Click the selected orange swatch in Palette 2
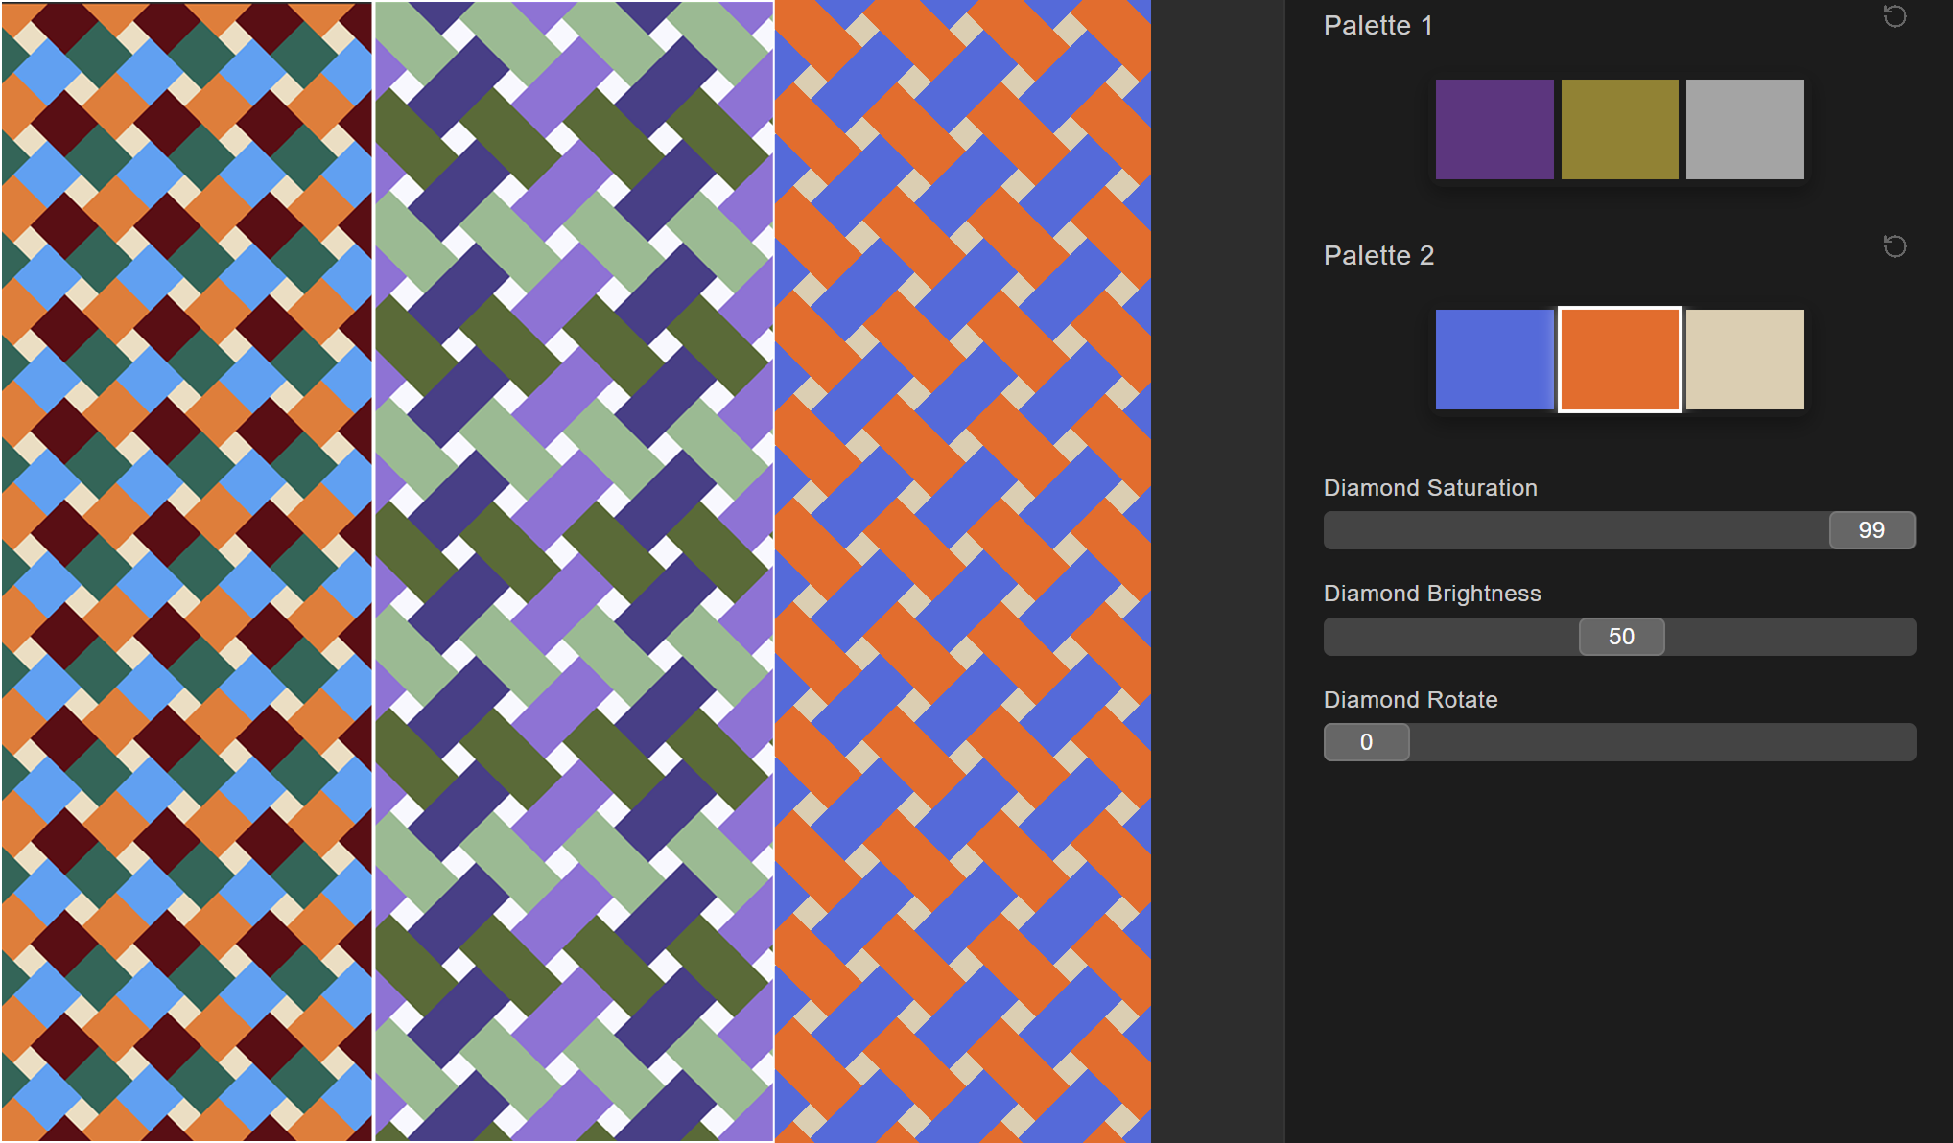The height and width of the screenshot is (1143, 1953). 1619,360
